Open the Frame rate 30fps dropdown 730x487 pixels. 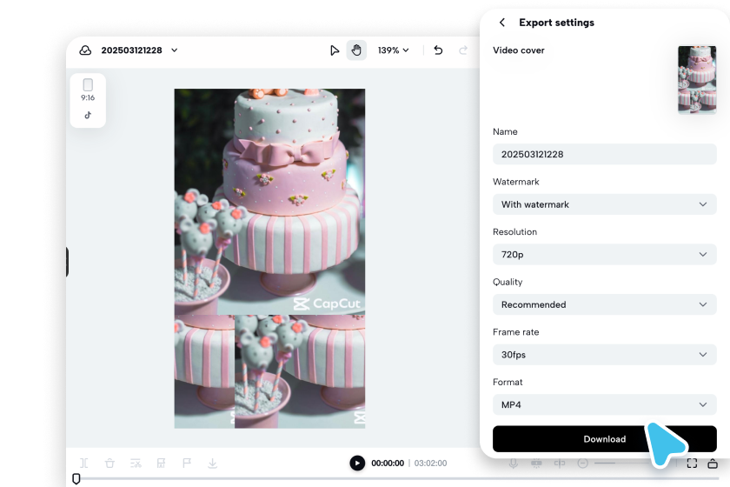604,355
